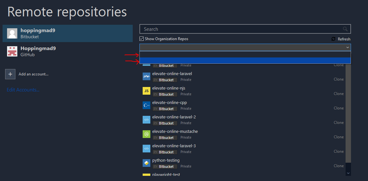This screenshot has width=368, height=181.
Task: Click the plus icon to add account
Action: pyautogui.click(x=10, y=74)
